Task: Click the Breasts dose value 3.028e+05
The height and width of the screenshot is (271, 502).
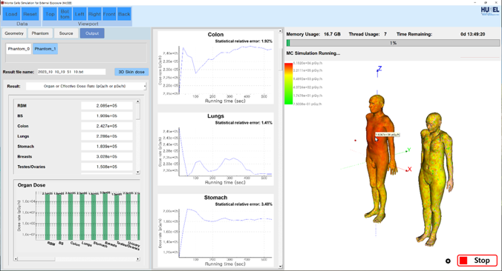Action: pyautogui.click(x=107, y=157)
